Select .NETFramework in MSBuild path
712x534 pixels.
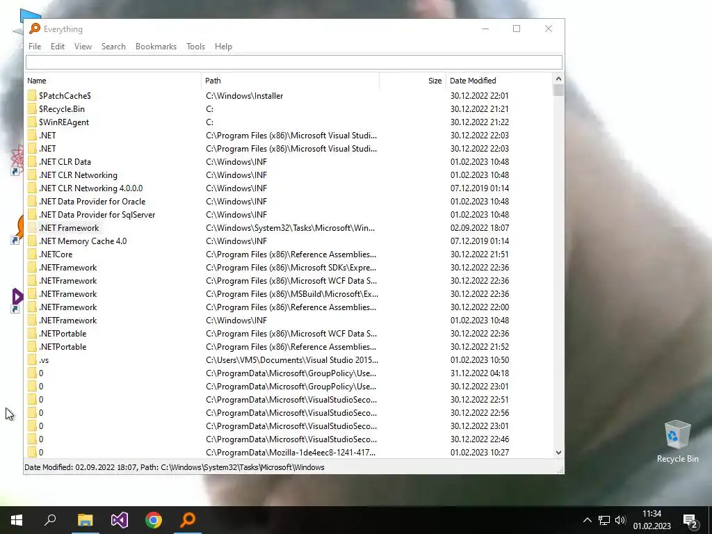[67, 294]
